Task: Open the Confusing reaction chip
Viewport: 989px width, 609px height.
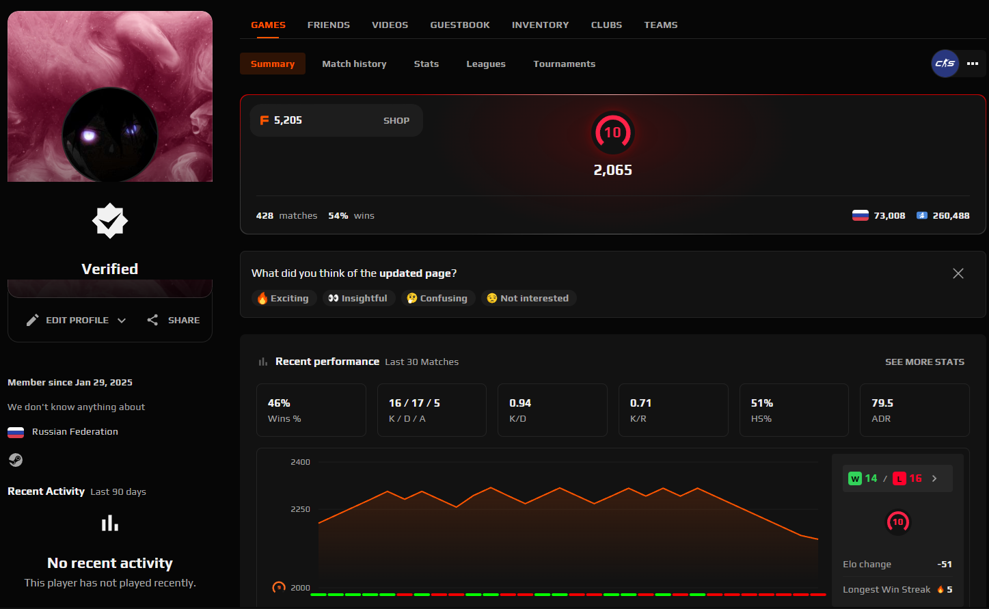Action: pyautogui.click(x=437, y=298)
